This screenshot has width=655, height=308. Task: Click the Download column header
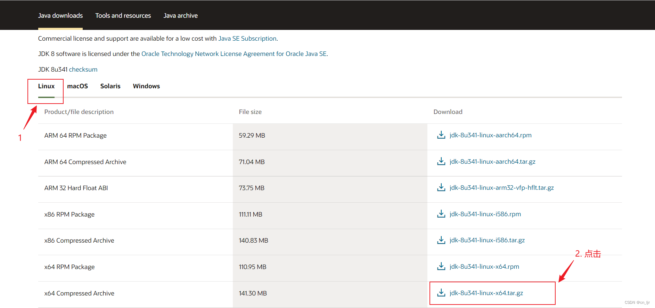[448, 112]
